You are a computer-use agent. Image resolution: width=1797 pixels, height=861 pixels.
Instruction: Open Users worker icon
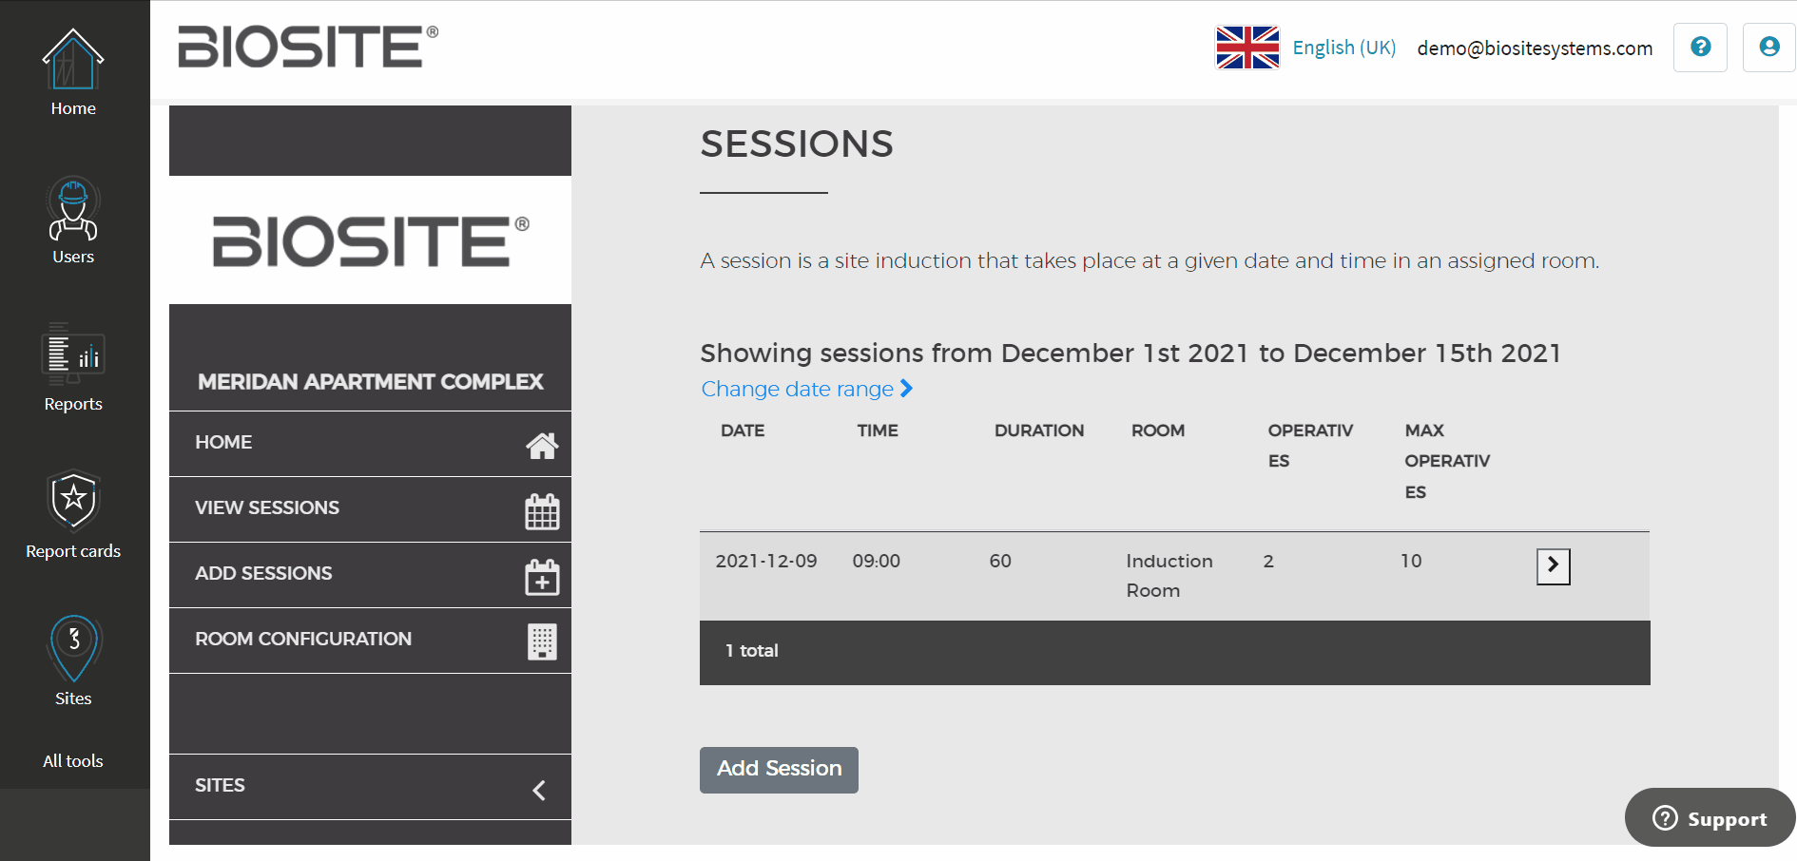point(73,208)
